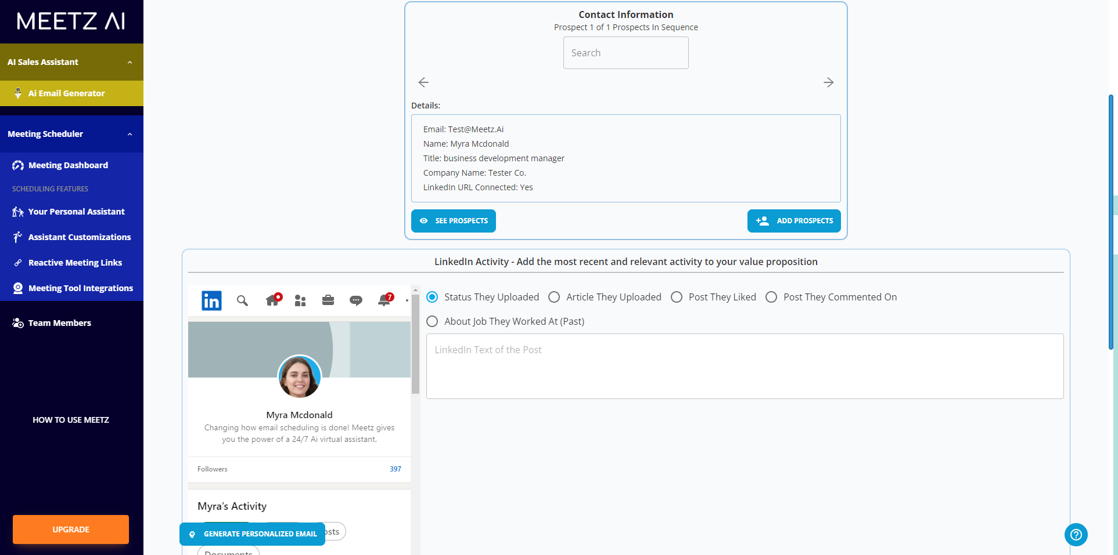Screen dimensions: 1118x555
Task: Click the Assistant Customizations icon
Action: pyautogui.click(x=18, y=237)
